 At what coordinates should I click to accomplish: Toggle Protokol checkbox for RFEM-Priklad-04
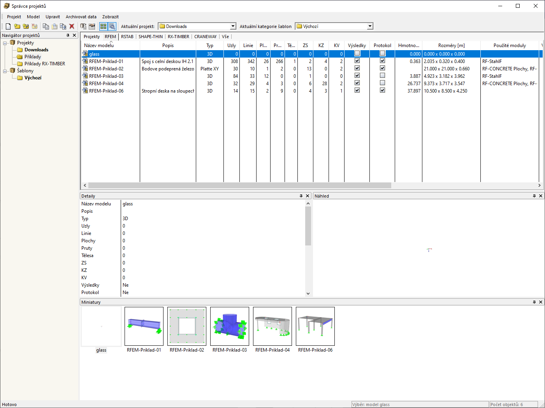[382, 83]
